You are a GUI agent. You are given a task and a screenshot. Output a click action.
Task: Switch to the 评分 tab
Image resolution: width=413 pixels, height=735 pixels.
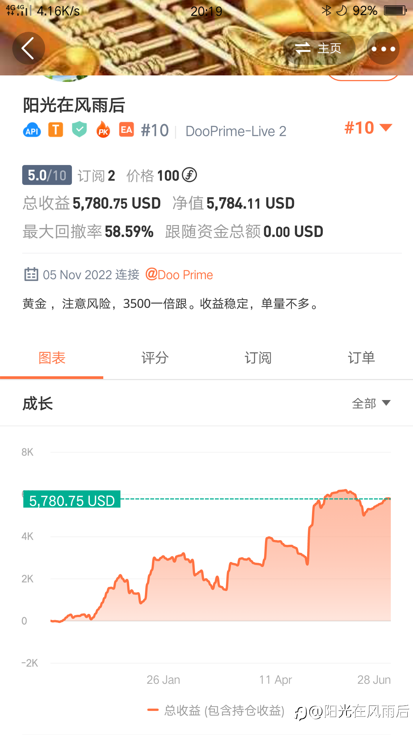click(x=155, y=358)
